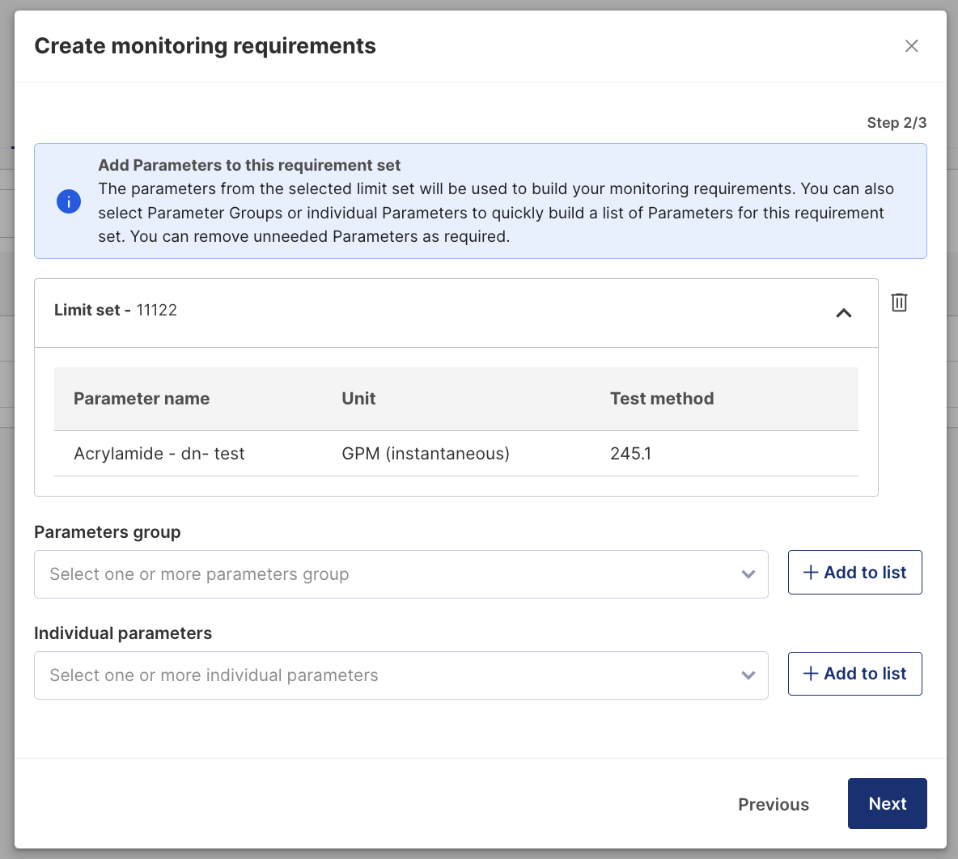The height and width of the screenshot is (859, 958).
Task: Click the Individual parameters label
Action: coord(123,633)
